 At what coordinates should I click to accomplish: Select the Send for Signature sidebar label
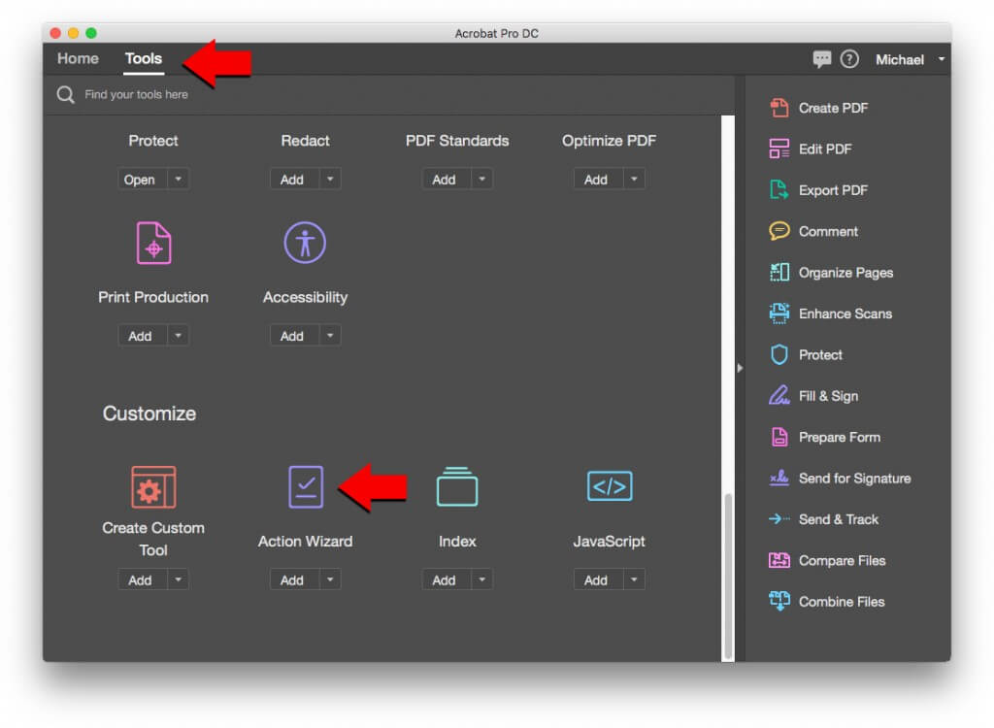point(854,479)
